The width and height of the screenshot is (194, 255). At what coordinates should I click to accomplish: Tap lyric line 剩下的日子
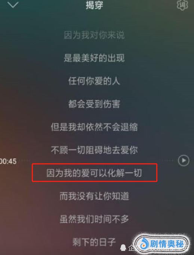[x=94, y=242]
